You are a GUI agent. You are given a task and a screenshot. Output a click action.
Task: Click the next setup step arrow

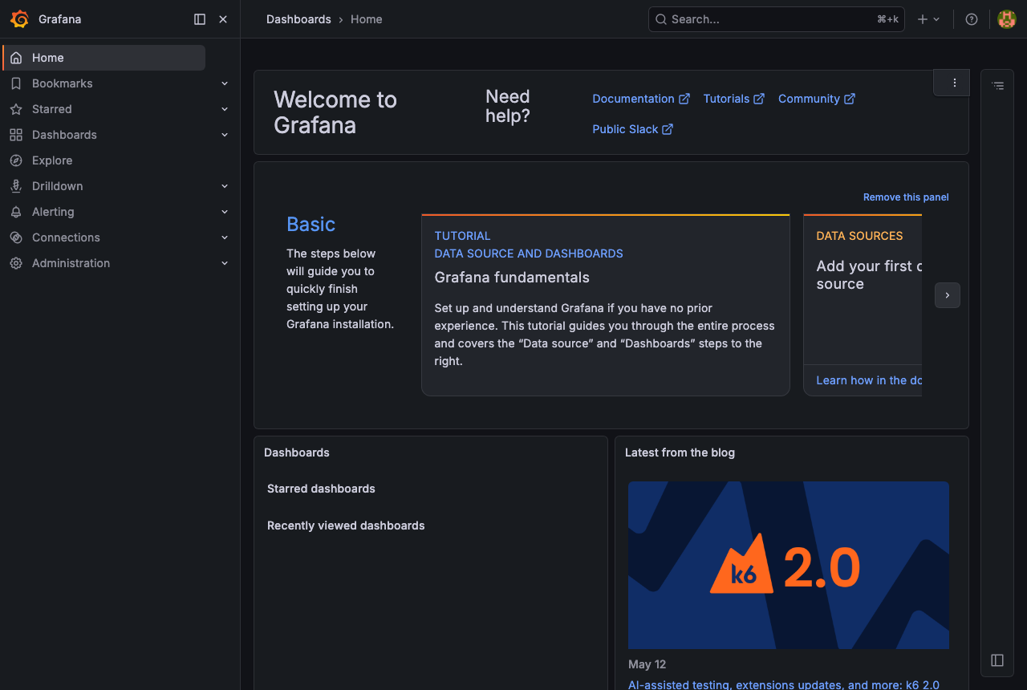[x=948, y=295]
